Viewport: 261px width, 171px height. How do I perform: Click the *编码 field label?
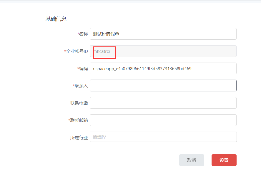coord(83,69)
